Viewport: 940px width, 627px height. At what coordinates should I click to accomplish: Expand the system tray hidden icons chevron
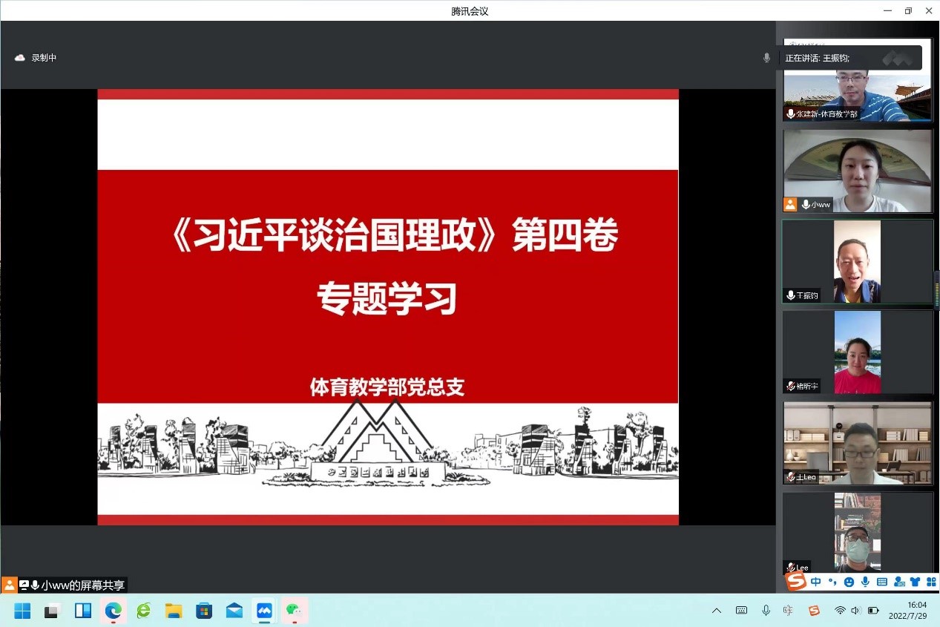tap(716, 611)
